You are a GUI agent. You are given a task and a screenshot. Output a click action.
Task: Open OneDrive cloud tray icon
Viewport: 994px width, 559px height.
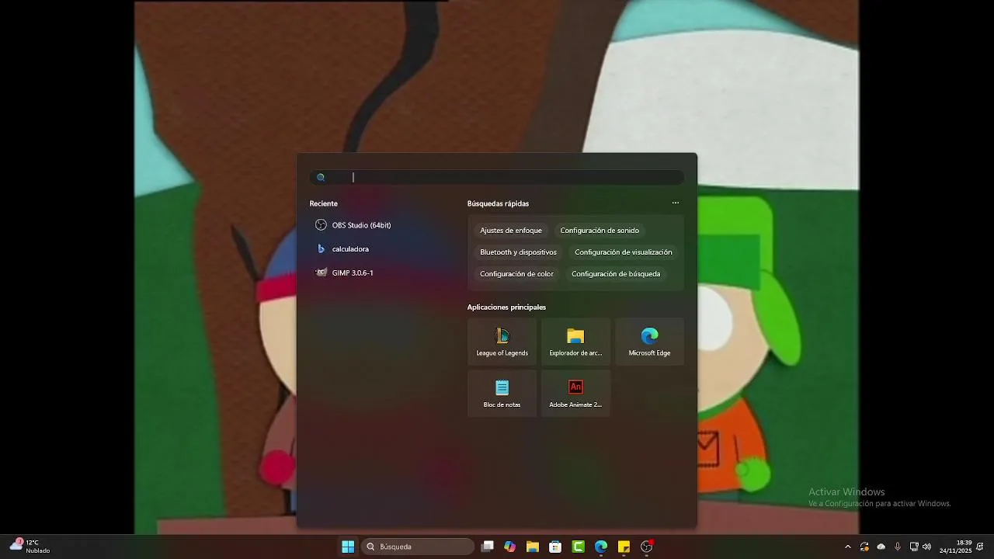(x=881, y=547)
